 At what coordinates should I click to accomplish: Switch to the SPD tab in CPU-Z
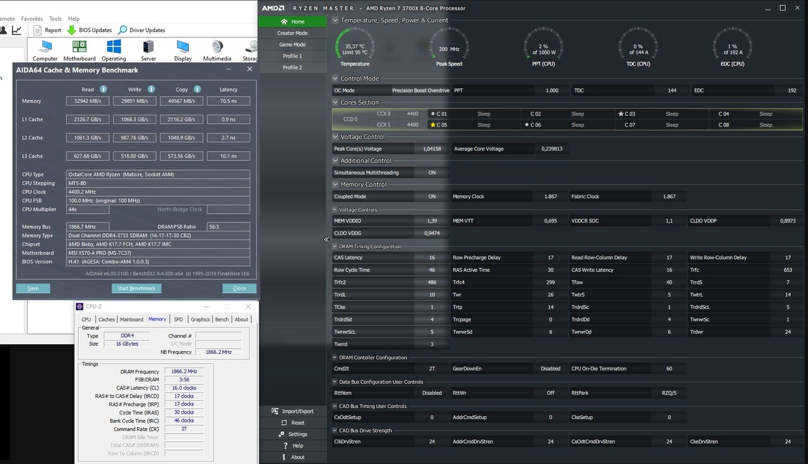click(x=179, y=320)
